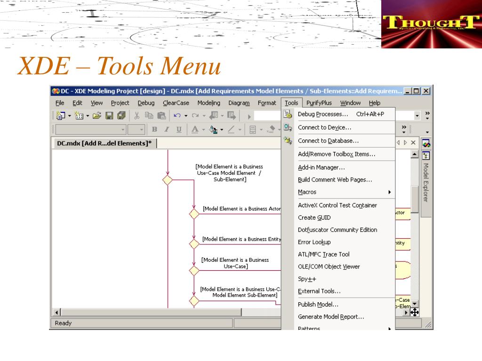482x361 pixels.
Task: Select Add/Remove Toolbox Items menu entry
Action: pos(338,154)
